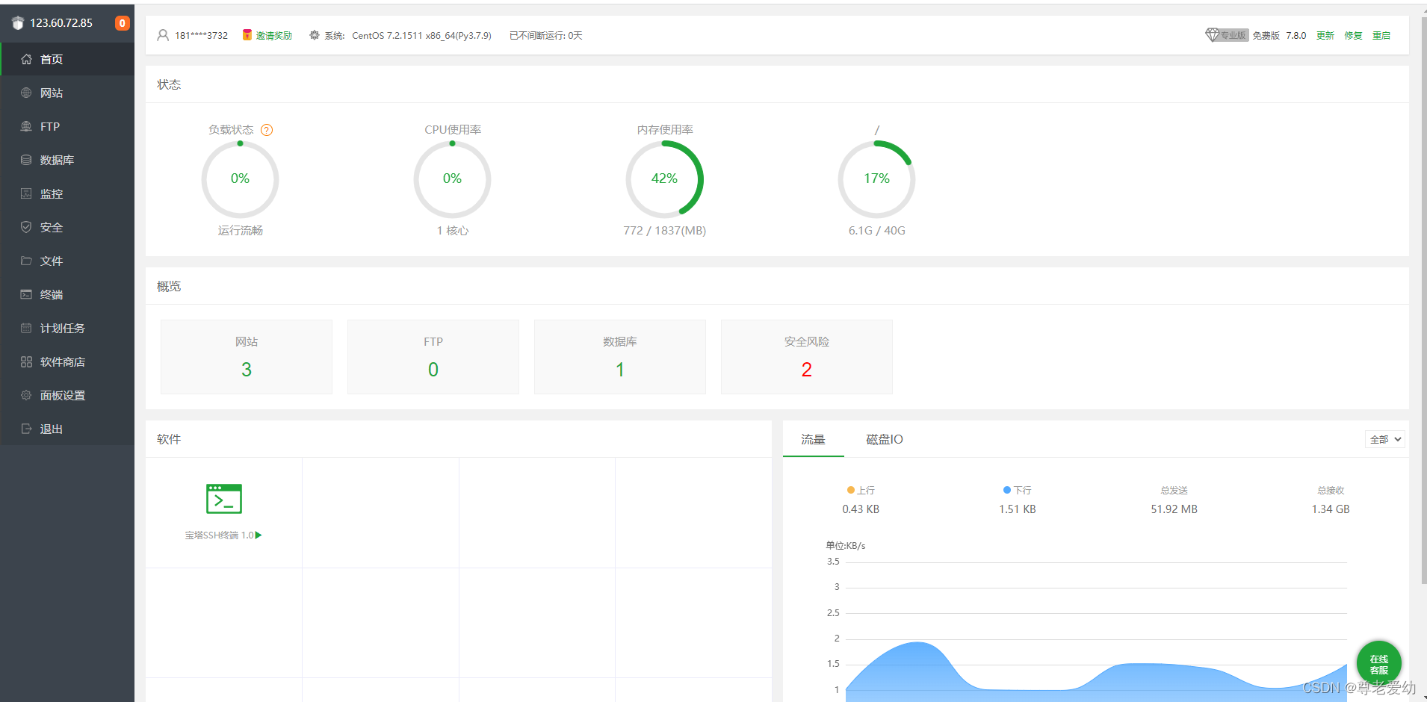Image resolution: width=1427 pixels, height=702 pixels.
Task: Click the 免费版 7.8.0 version text
Action: pos(1279,35)
